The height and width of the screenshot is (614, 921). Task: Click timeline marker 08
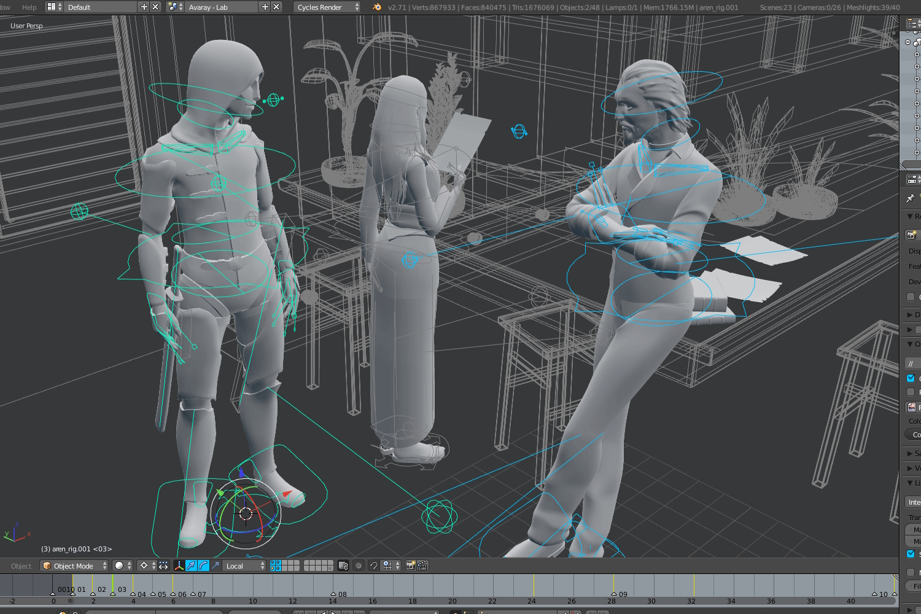[333, 594]
